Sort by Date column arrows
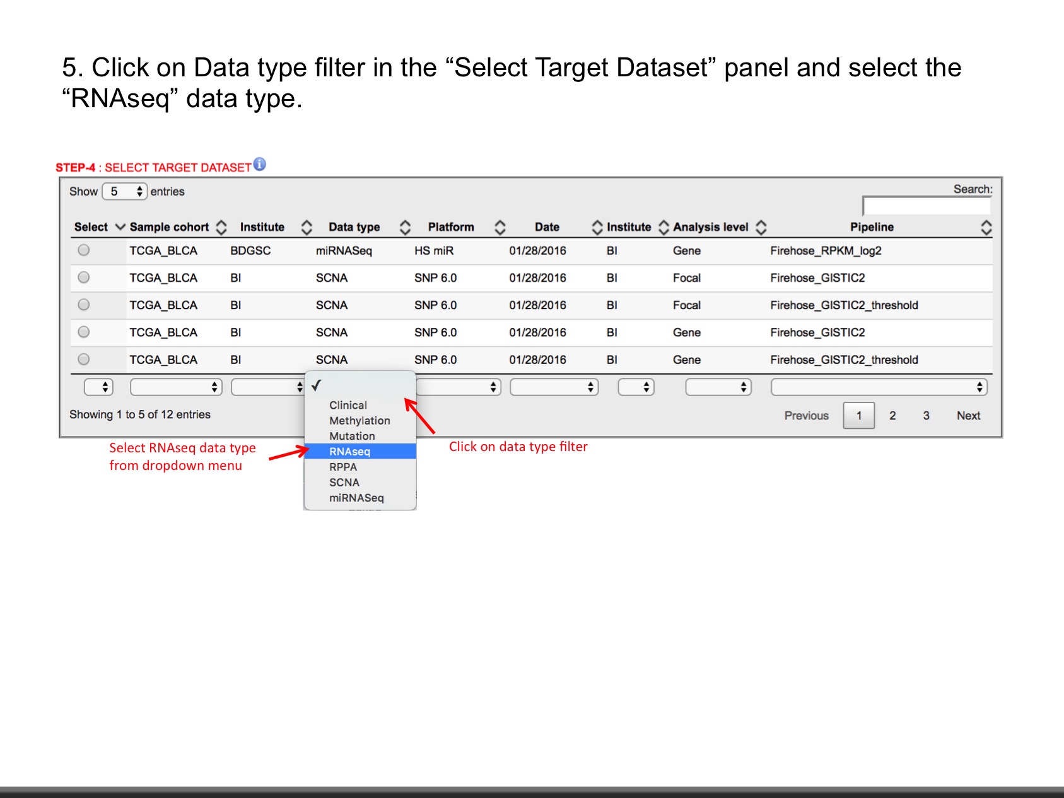 [x=597, y=227]
